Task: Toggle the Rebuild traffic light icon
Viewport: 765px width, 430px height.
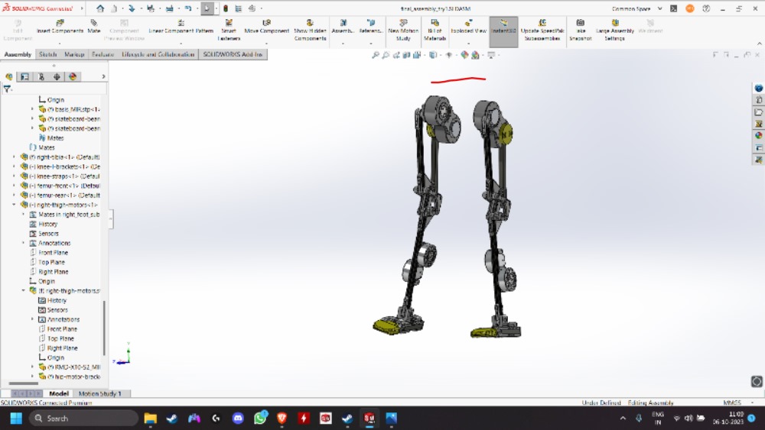Action: tap(225, 8)
